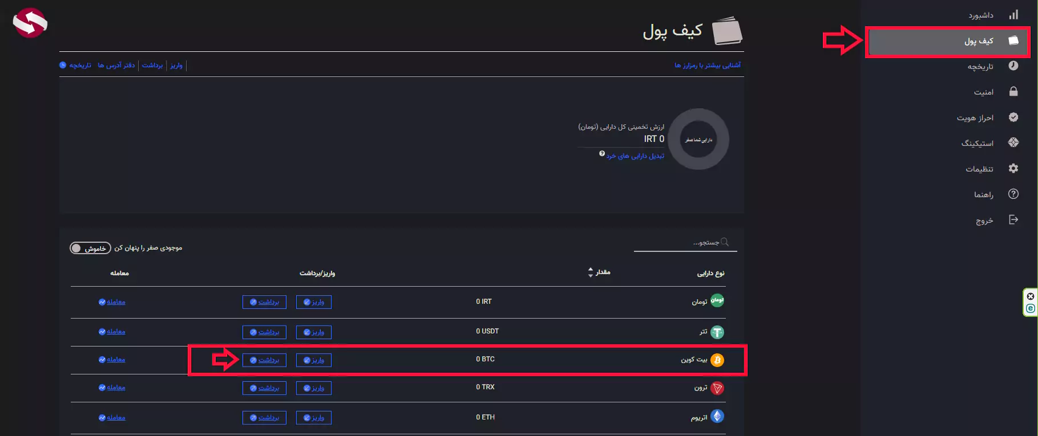The height and width of the screenshot is (436, 1038).
Task: Close the floating side widget via X icon
Action: pyautogui.click(x=1031, y=296)
